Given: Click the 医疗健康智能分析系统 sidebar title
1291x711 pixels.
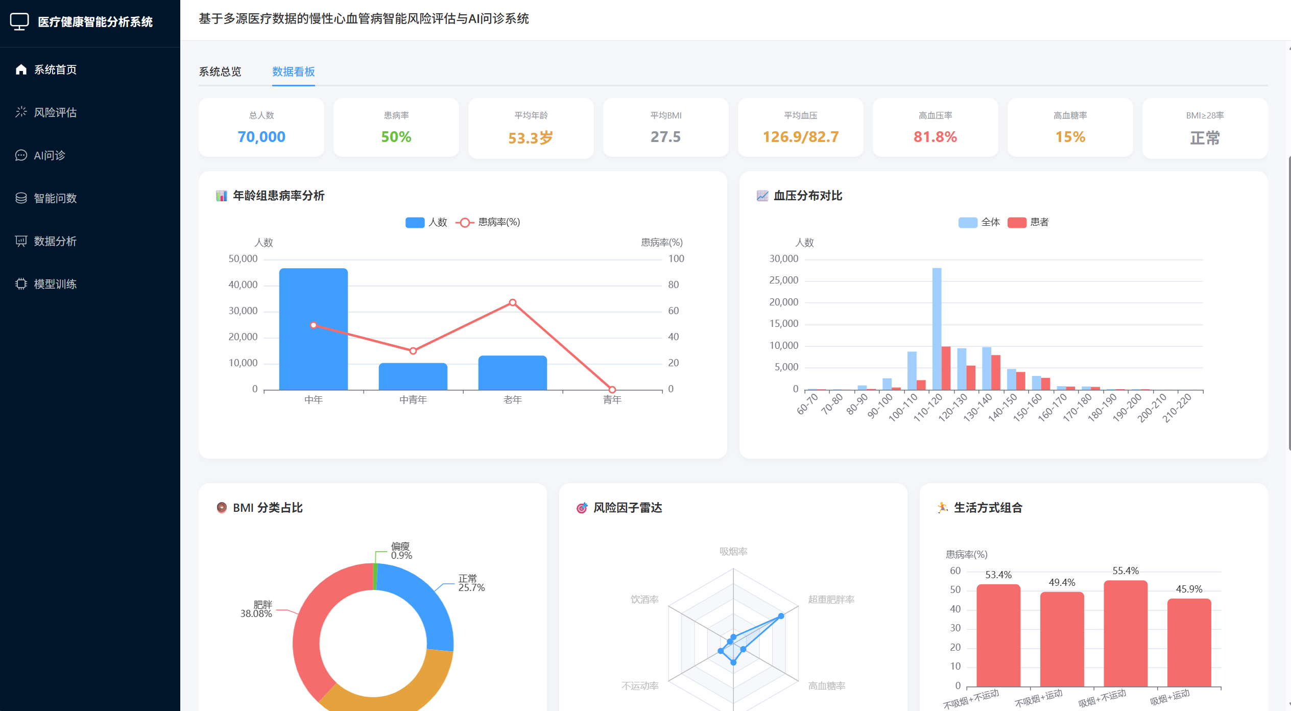Looking at the screenshot, I should [95, 21].
